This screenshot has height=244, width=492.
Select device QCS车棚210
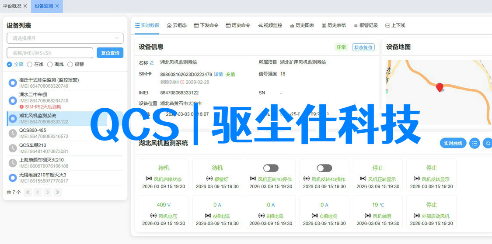coord(65,148)
